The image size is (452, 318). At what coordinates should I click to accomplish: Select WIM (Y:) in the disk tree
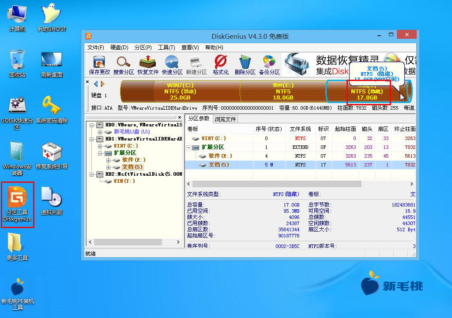(124, 181)
